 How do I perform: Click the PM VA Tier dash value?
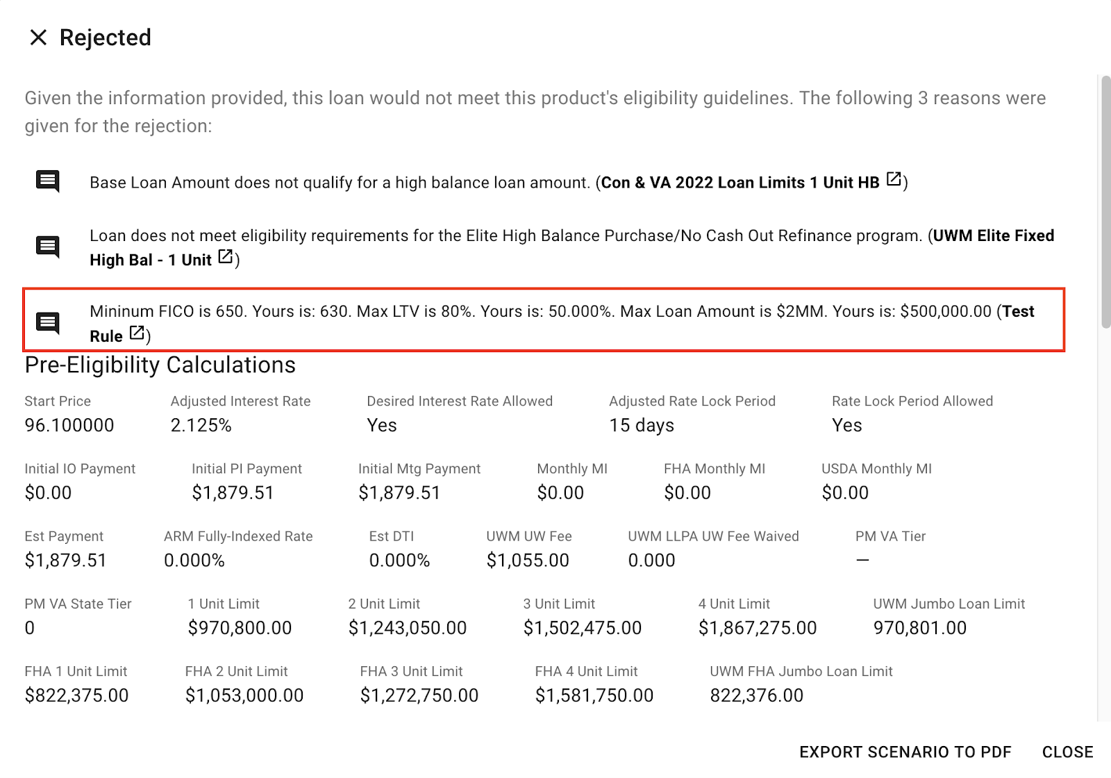pos(862,560)
